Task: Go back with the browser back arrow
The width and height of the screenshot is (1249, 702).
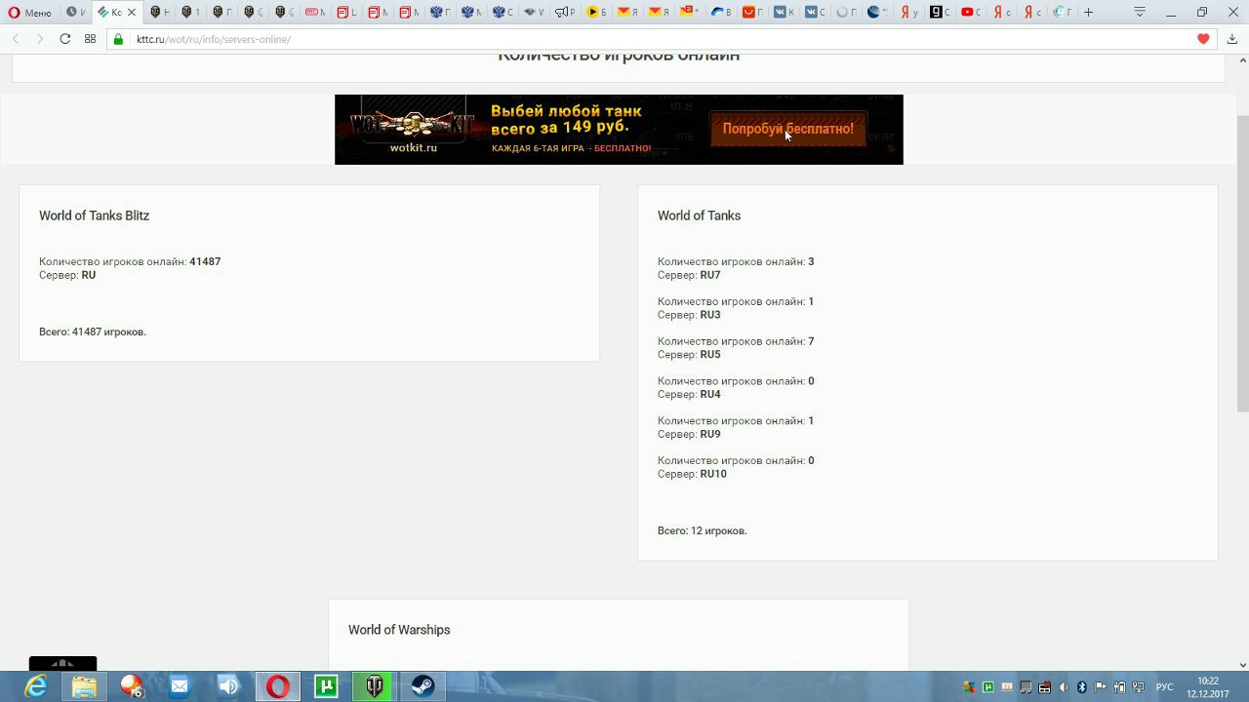Action: [16, 39]
